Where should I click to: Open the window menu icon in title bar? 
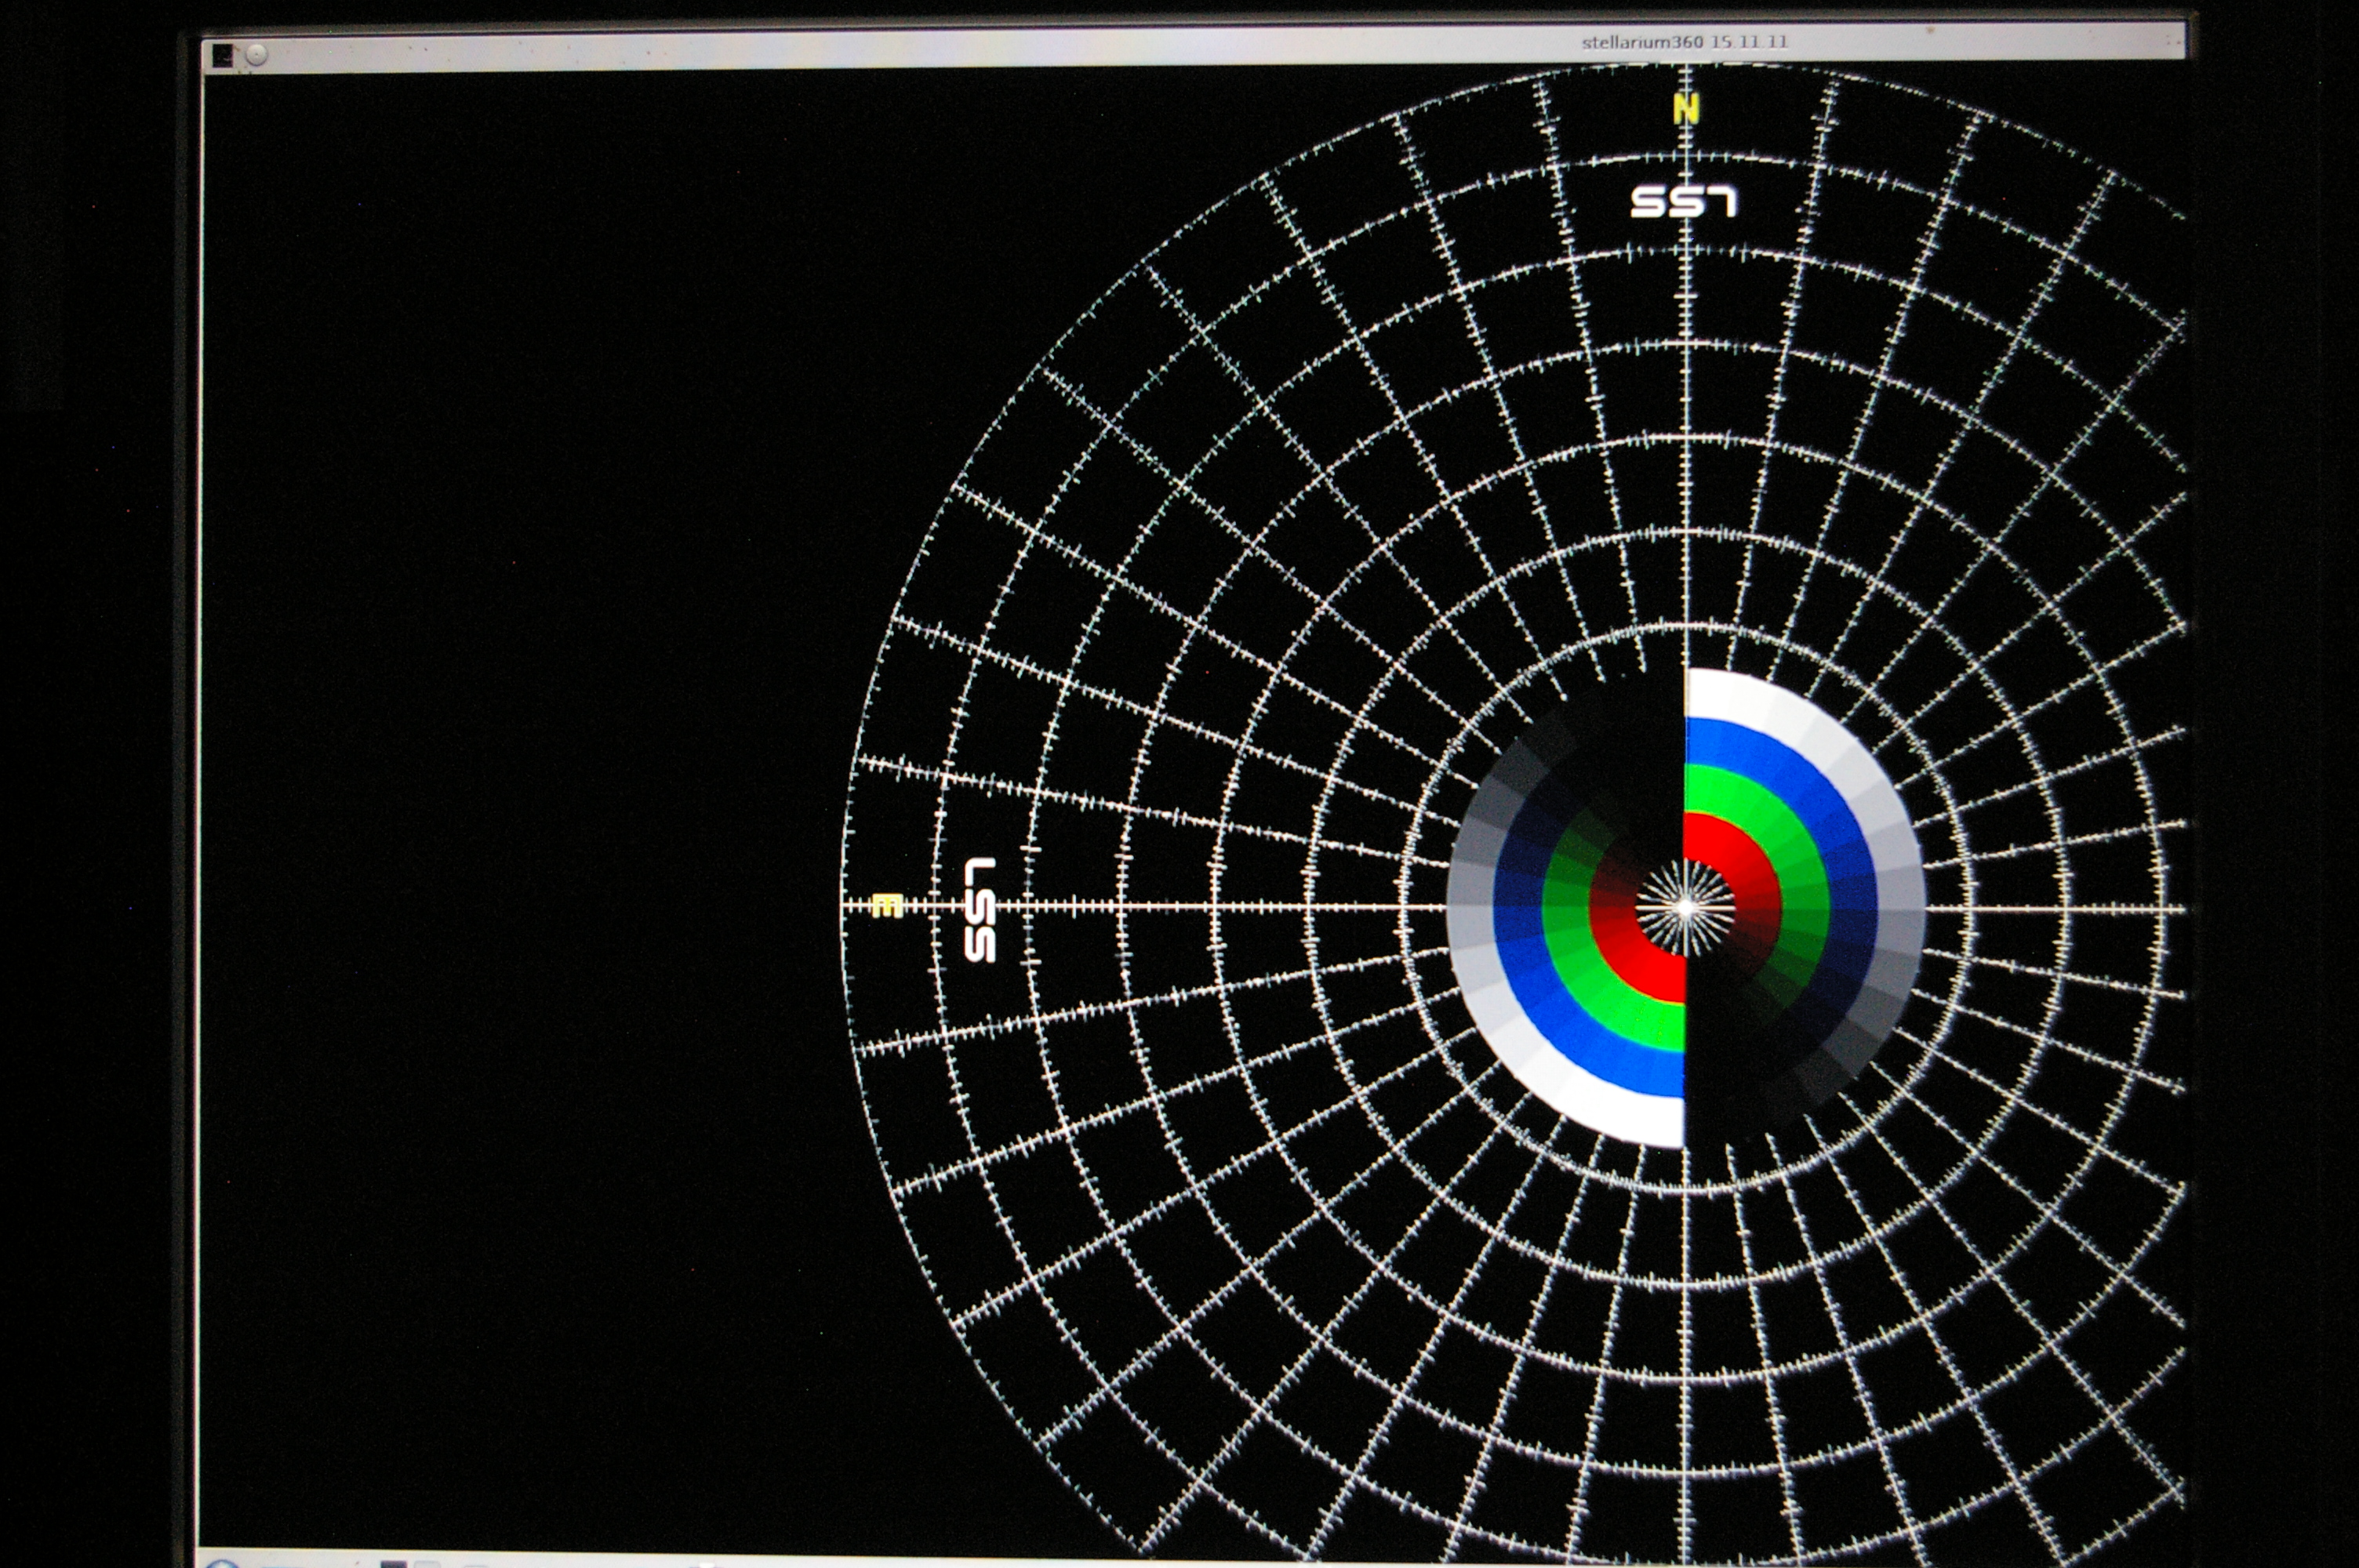click(x=223, y=55)
